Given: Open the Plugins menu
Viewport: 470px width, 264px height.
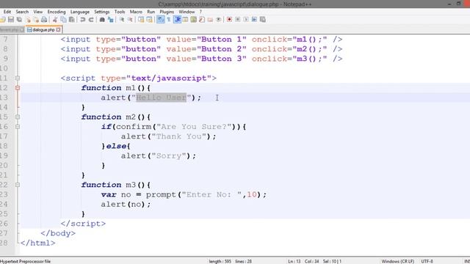Looking at the screenshot, I should (x=167, y=12).
